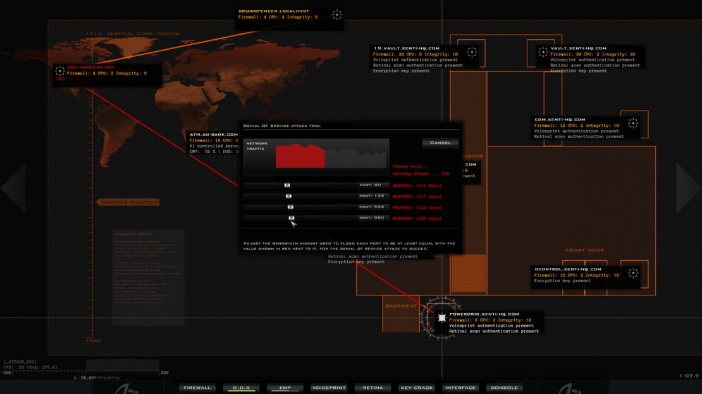
Task: Click the right screen navigation arrow
Action: 688,188
